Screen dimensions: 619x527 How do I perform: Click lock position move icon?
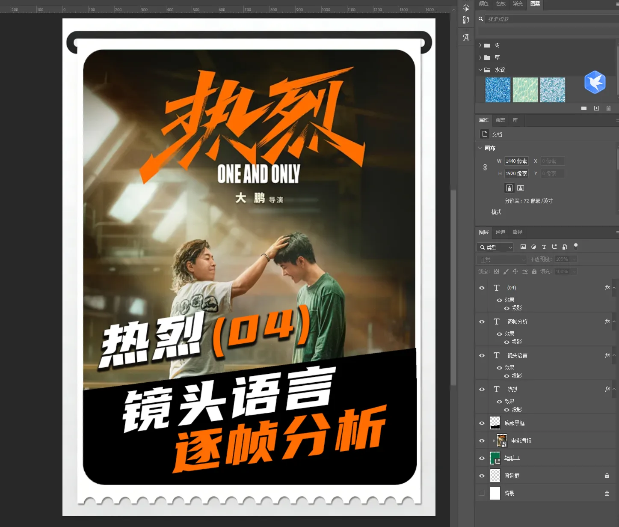(515, 271)
